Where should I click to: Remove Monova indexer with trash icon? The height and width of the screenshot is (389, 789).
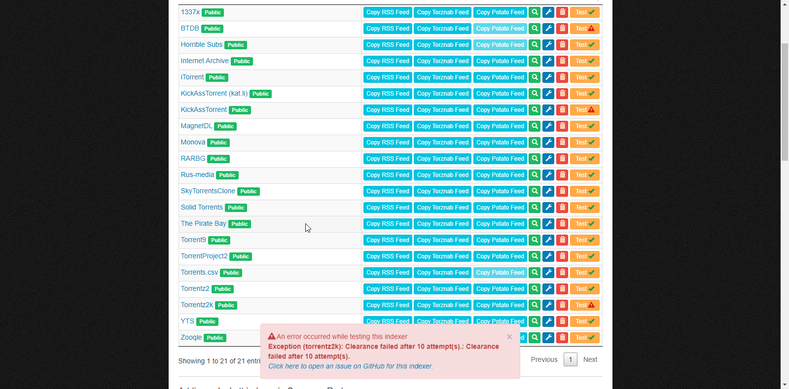click(x=562, y=142)
